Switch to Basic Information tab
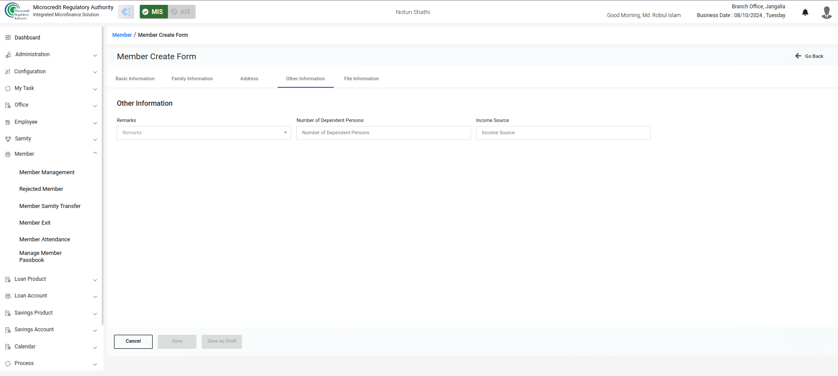The height and width of the screenshot is (376, 838). pos(135,79)
